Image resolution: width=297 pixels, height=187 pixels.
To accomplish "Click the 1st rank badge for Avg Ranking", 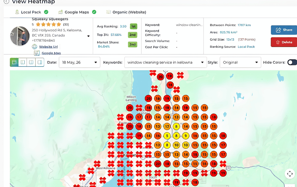I will pos(134,26).
